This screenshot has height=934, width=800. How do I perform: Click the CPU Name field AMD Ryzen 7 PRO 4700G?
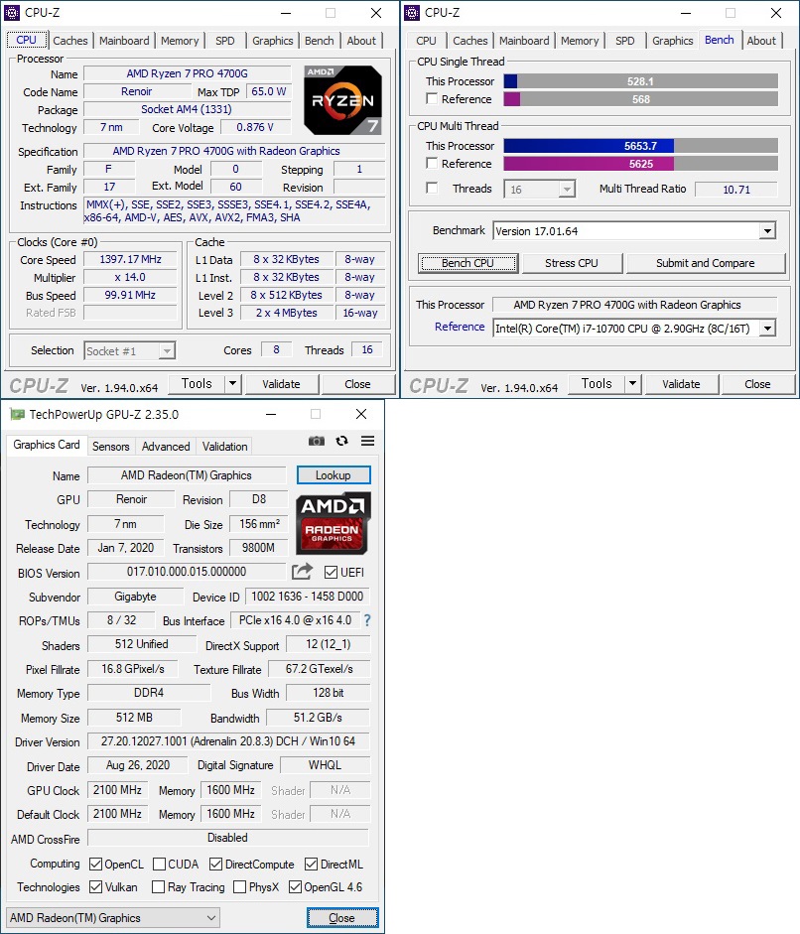[187, 73]
